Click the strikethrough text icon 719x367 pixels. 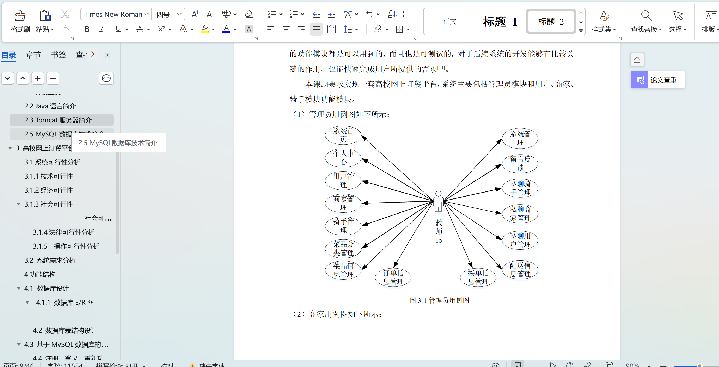click(140, 29)
